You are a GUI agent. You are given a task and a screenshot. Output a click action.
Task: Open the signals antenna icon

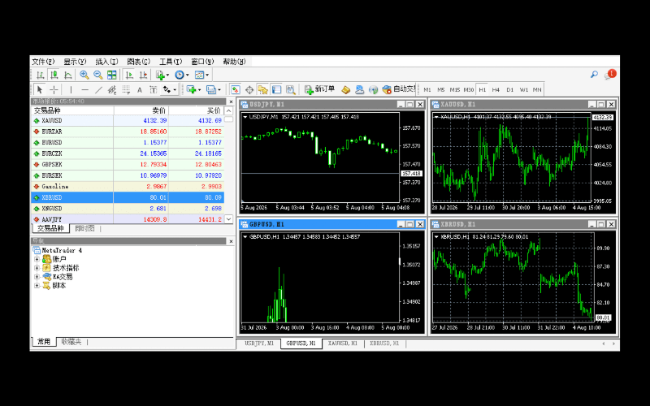click(374, 89)
